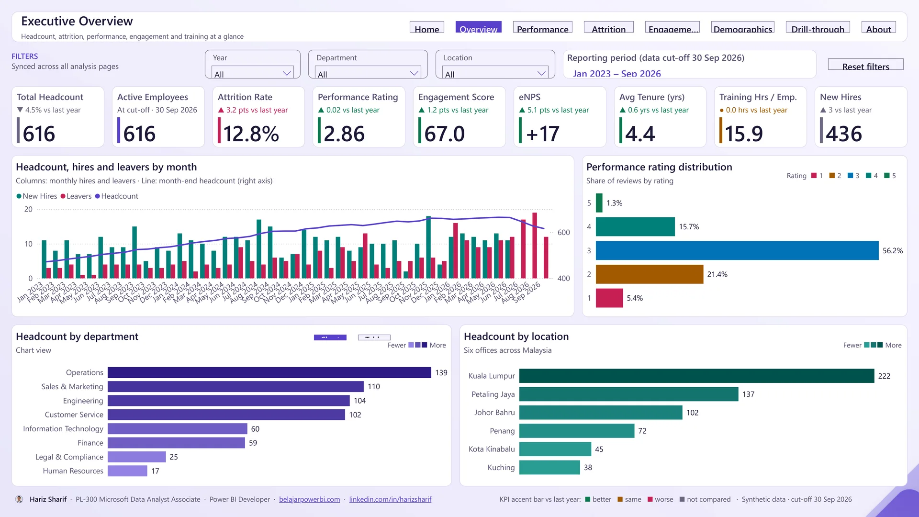Open the Drill-through page tab
Image resolution: width=919 pixels, height=517 pixels.
[x=818, y=27]
